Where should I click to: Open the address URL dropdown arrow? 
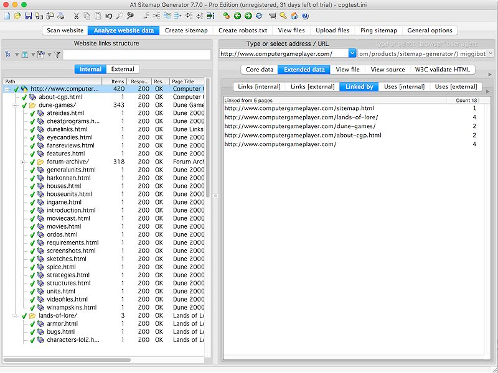(352, 53)
